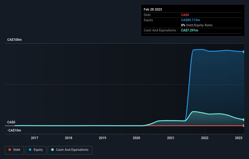249x159 pixels.
Task: Click the CA$0 y-axis label
Action: pos(11,122)
